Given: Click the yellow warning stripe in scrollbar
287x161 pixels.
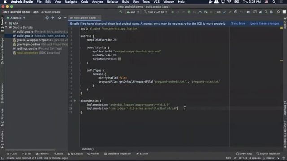Looking at the screenshot, I should (x=281, y=60).
